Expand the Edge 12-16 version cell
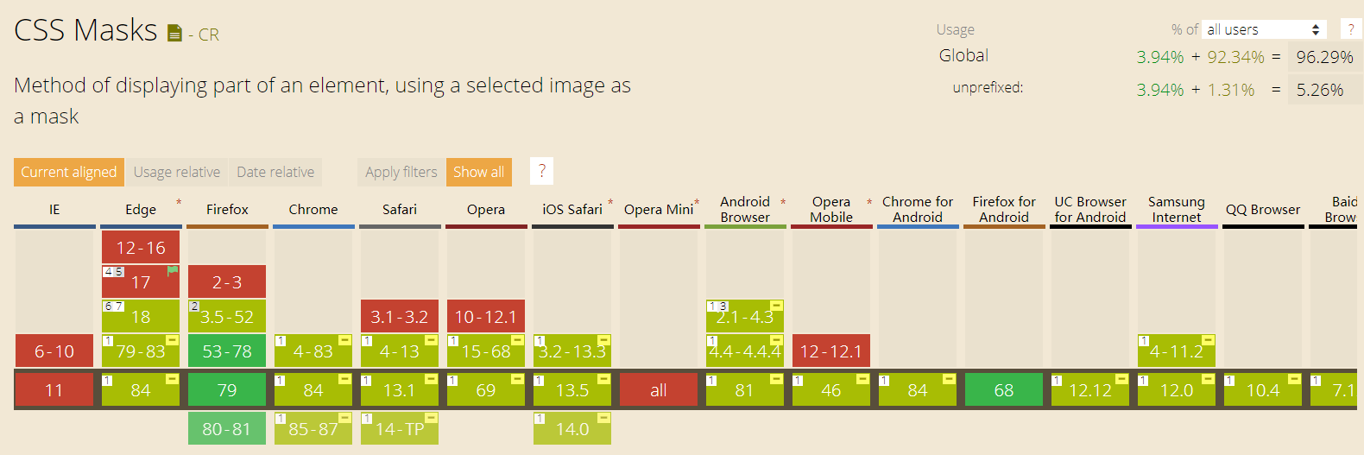 click(141, 247)
